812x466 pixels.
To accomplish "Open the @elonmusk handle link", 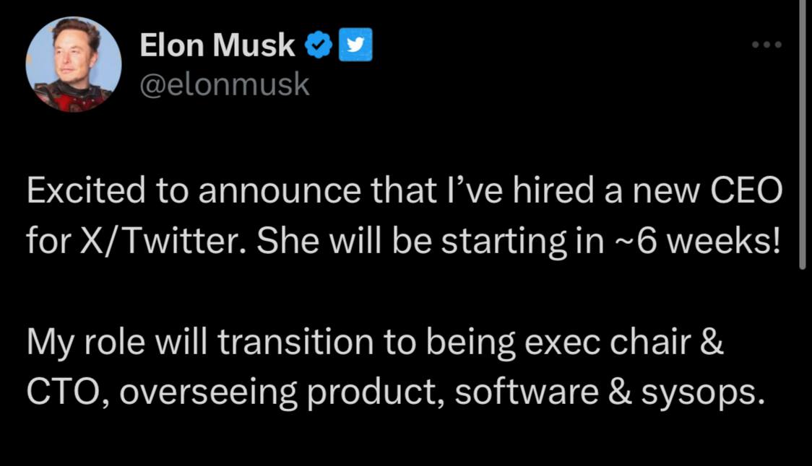I will tap(224, 85).
